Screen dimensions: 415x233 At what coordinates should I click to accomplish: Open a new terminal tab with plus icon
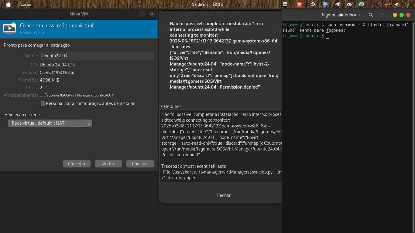289,15
